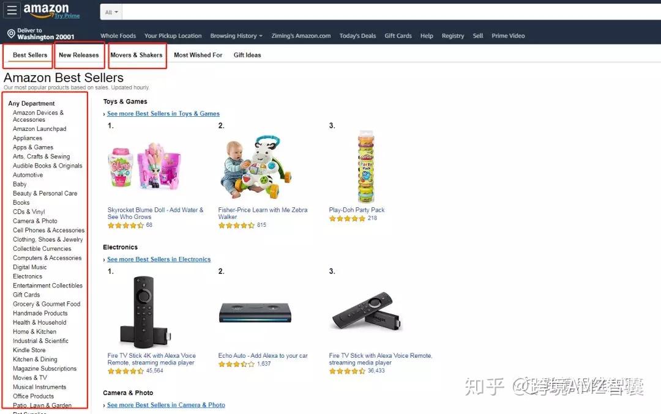
Task: Switch to the New Releases tab
Action: (79, 55)
